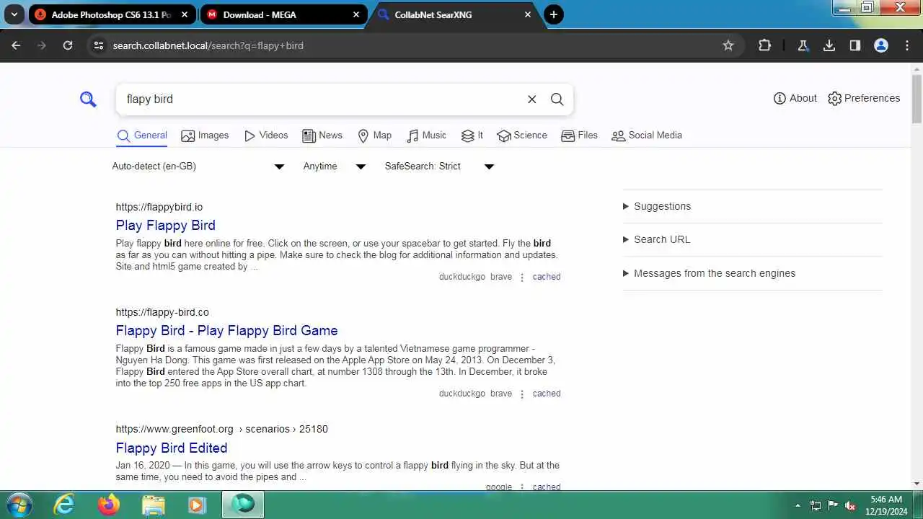The height and width of the screenshot is (519, 923).
Task: Open the browser Extensions menu
Action: [765, 45]
